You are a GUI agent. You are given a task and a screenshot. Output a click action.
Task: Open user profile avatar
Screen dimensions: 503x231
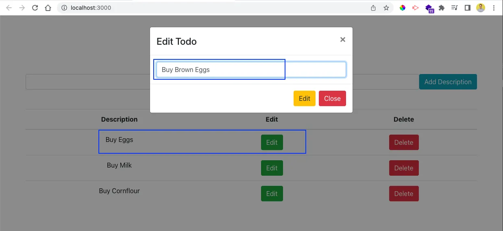click(481, 8)
